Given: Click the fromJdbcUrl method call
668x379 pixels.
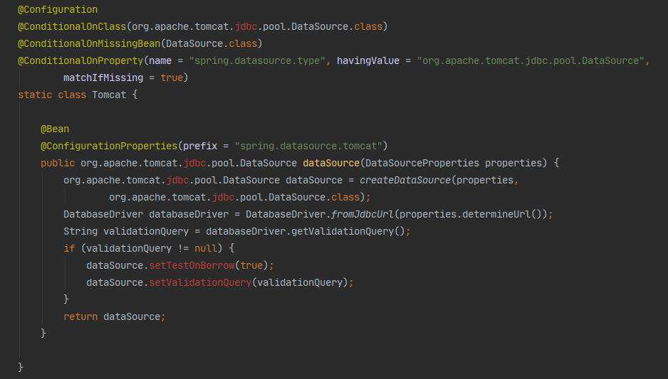Looking at the screenshot, I should coord(365,214).
